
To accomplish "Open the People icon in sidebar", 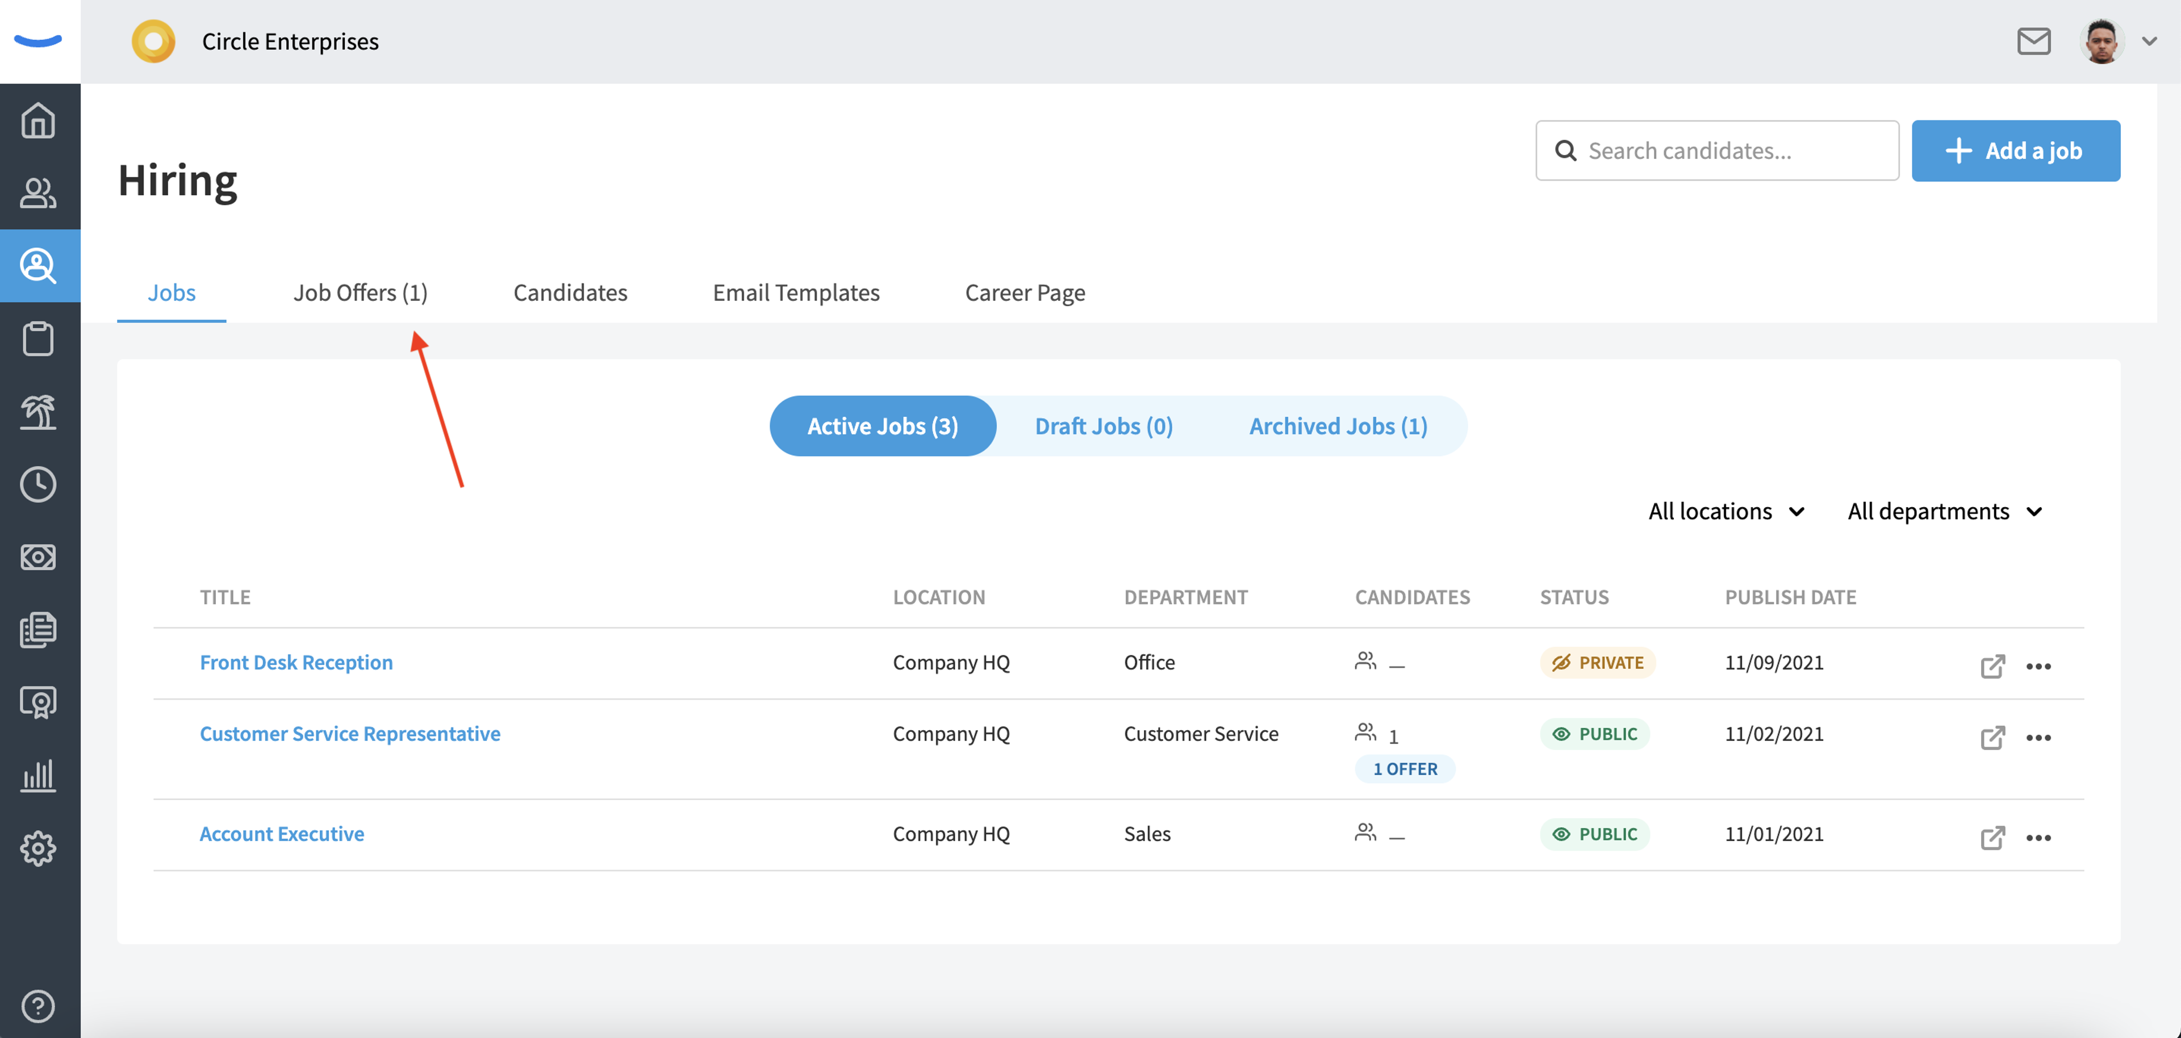I will 38,193.
